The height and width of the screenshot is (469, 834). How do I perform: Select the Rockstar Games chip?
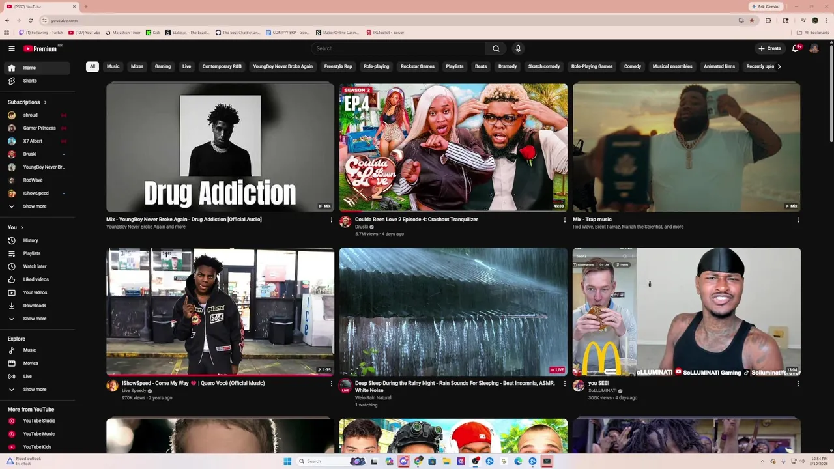[x=418, y=66]
